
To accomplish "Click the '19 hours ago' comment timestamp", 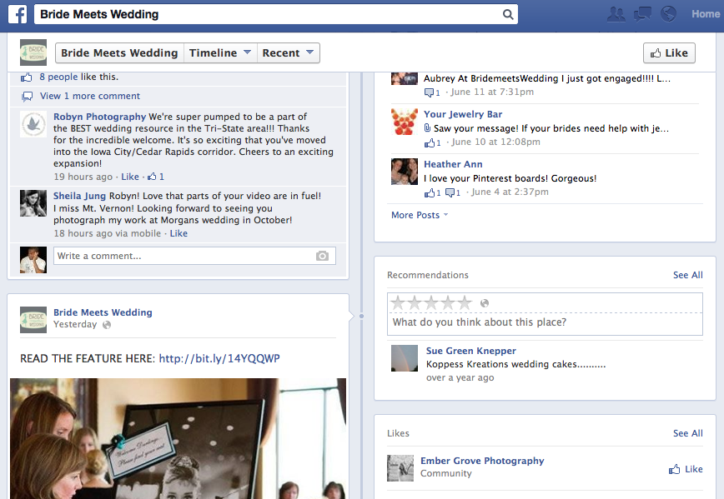I will 83,177.
